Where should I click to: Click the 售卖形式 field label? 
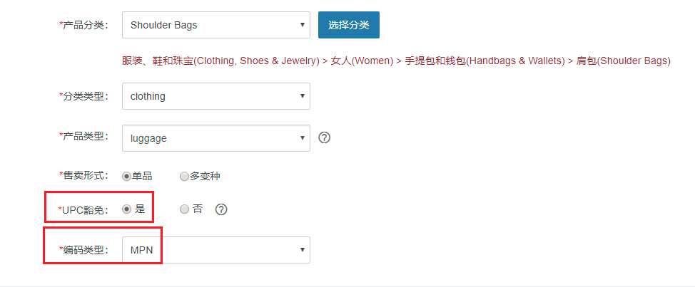(83, 176)
